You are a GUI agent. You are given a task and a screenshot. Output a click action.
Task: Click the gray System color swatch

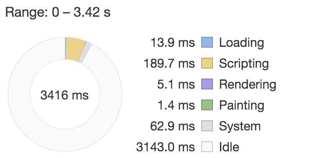(x=207, y=126)
